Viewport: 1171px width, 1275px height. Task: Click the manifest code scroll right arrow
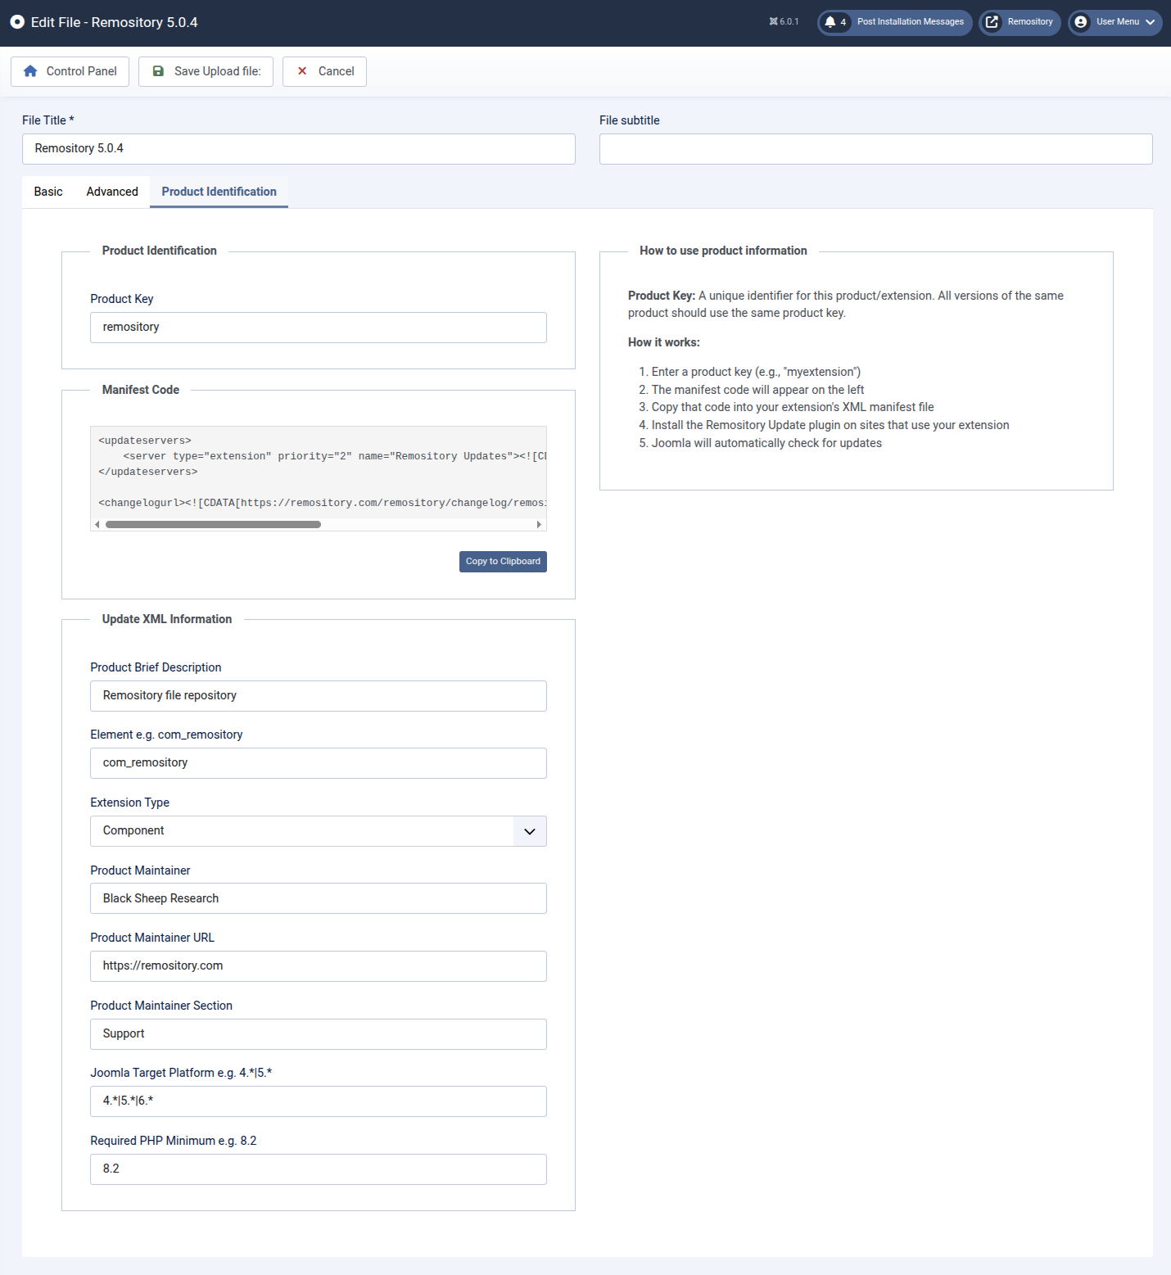(539, 524)
